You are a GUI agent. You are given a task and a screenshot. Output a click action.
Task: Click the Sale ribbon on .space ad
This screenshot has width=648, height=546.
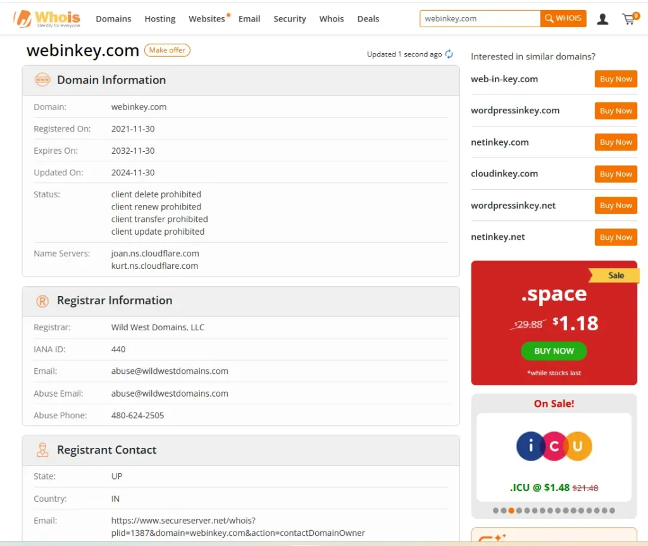click(615, 275)
